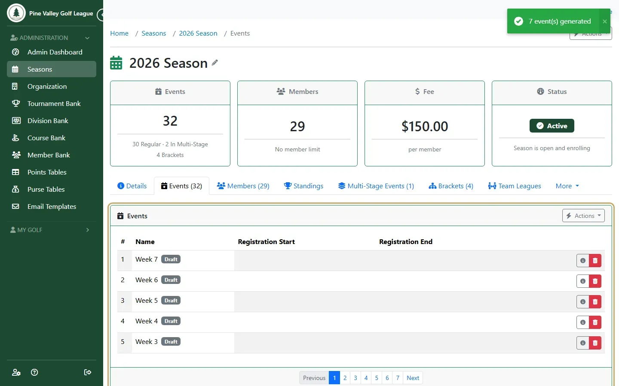
Task: Open info for the Week 3 event
Action: tap(583, 343)
